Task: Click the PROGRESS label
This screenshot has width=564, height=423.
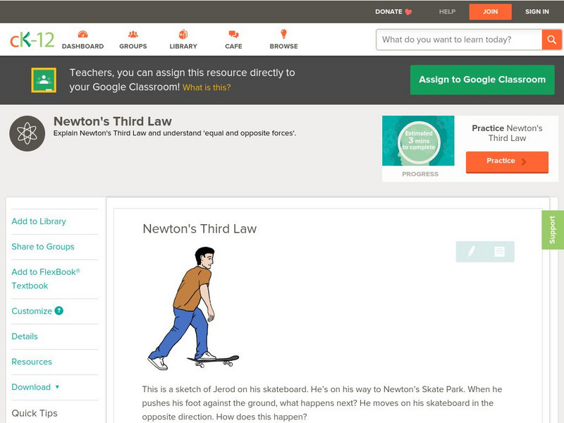Action: (420, 174)
